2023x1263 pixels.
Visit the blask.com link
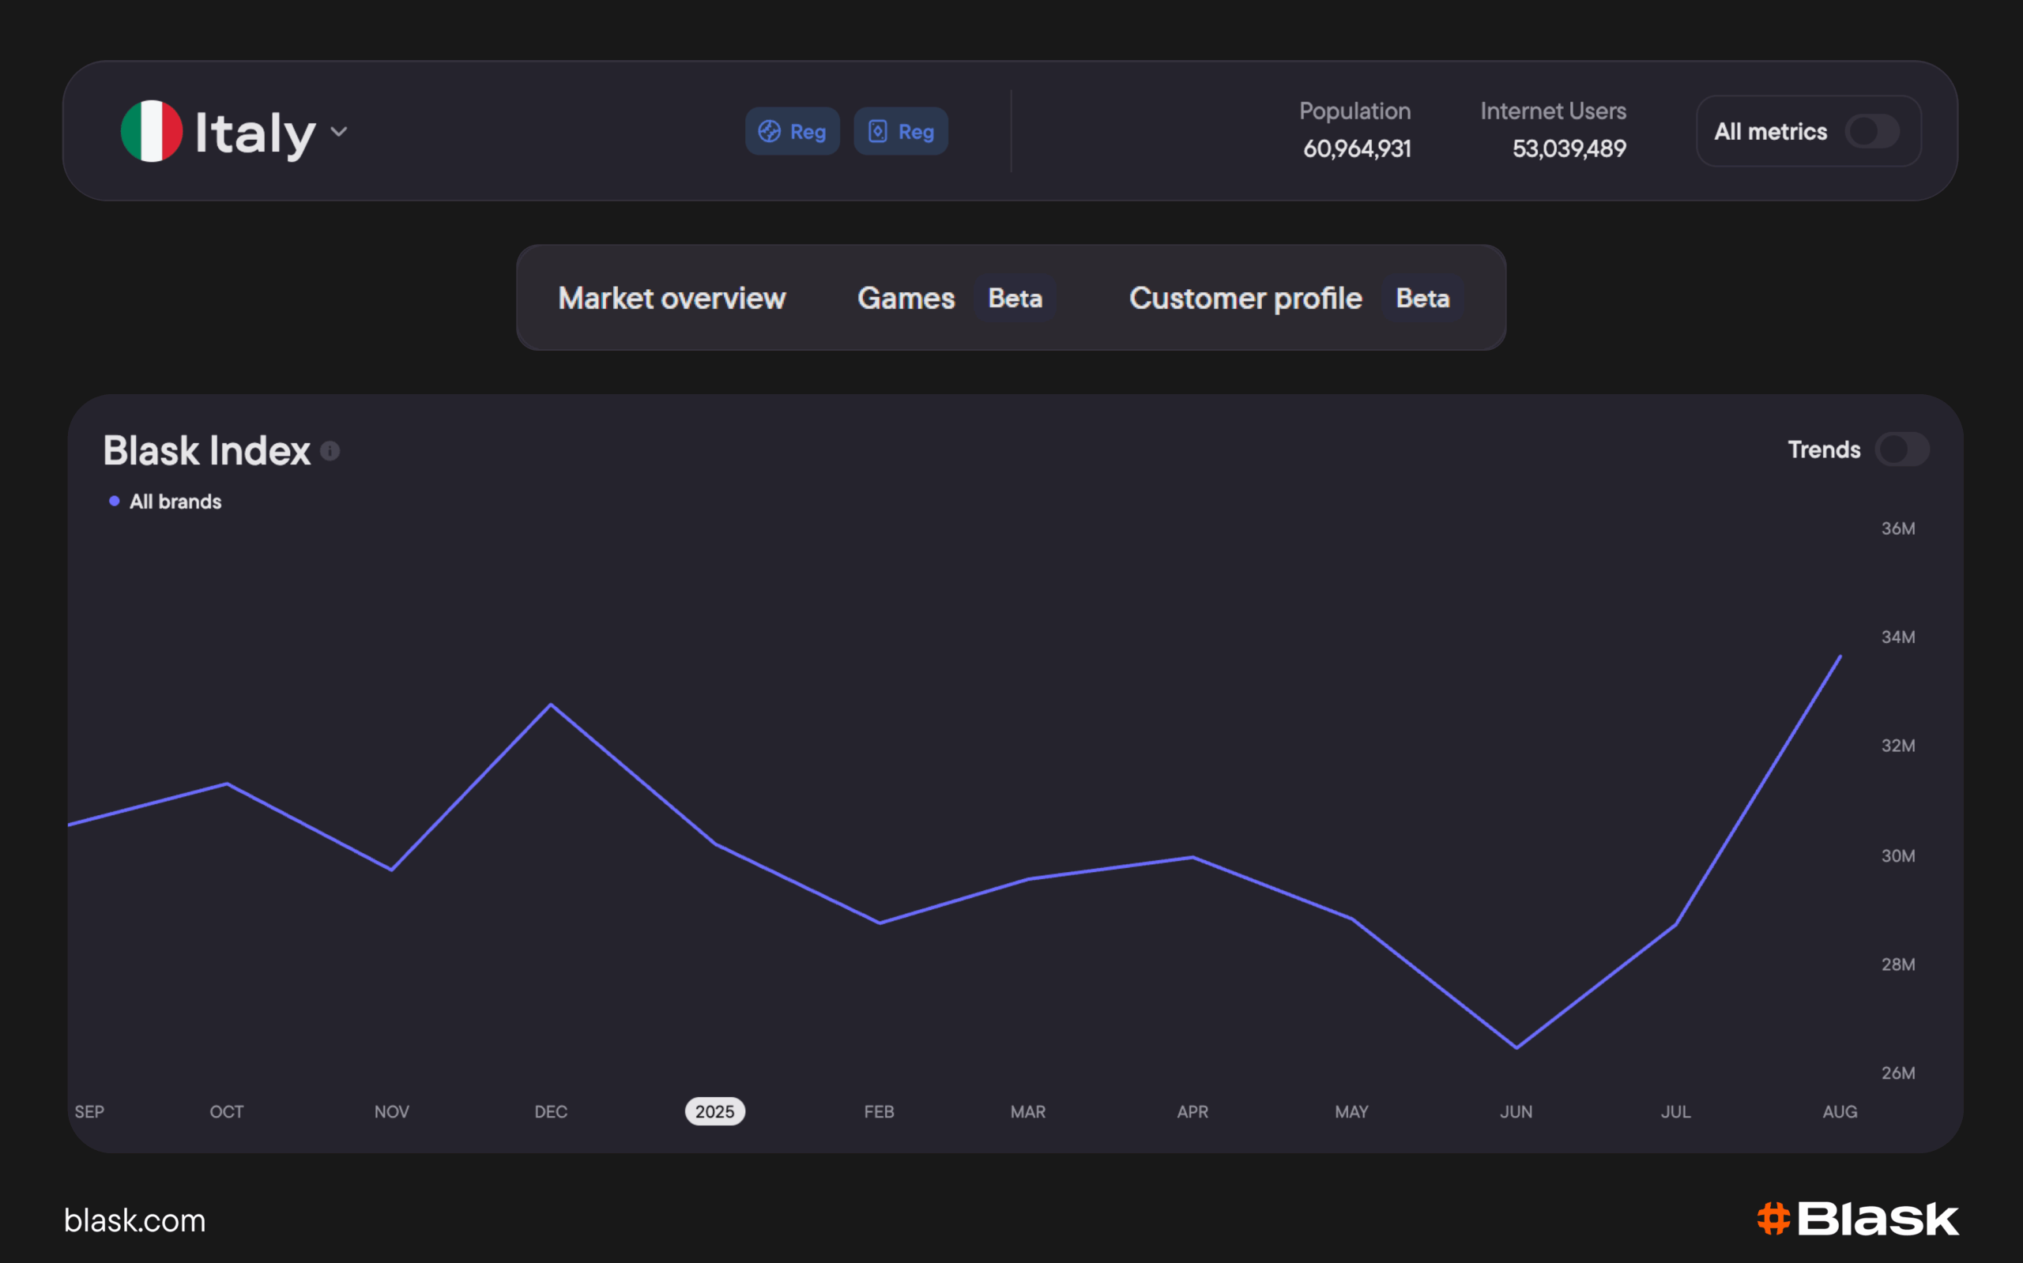(134, 1220)
